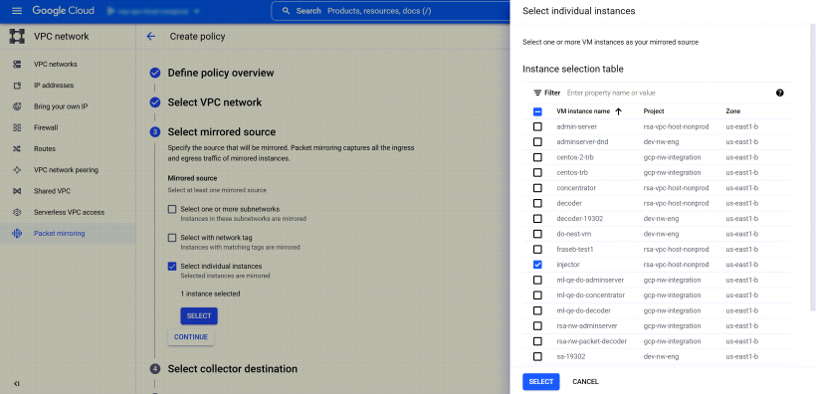Viewport: 816px width, 394px height.
Task: Click the step 4 number badge
Action: 155,369
